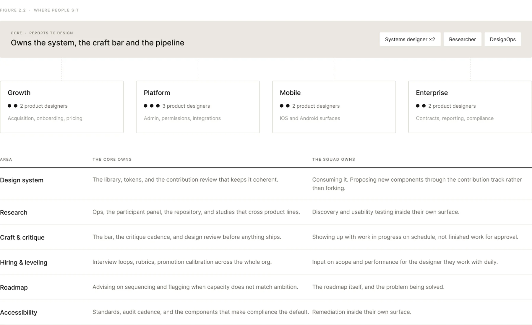532x325 pixels.
Task: Click the DesignOps chip
Action: [503, 39]
